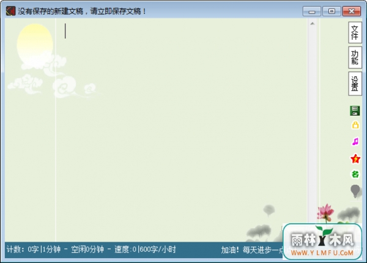367x263 pixels.
Task: Click the 速度:0|600字/小时 status text
Action: (145, 250)
